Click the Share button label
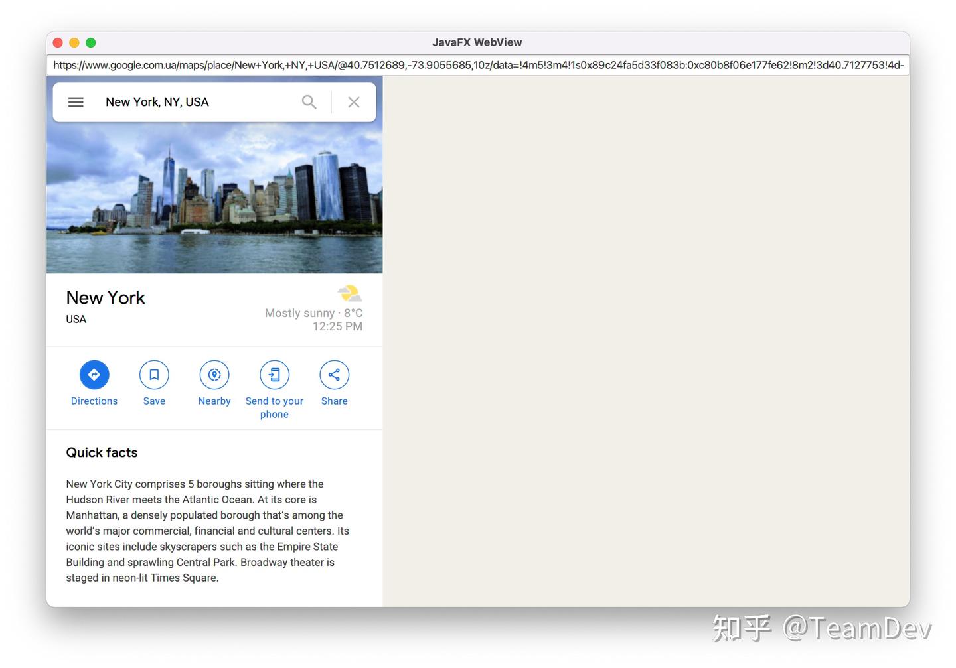Image resolution: width=956 pixels, height=668 pixels. [x=334, y=401]
